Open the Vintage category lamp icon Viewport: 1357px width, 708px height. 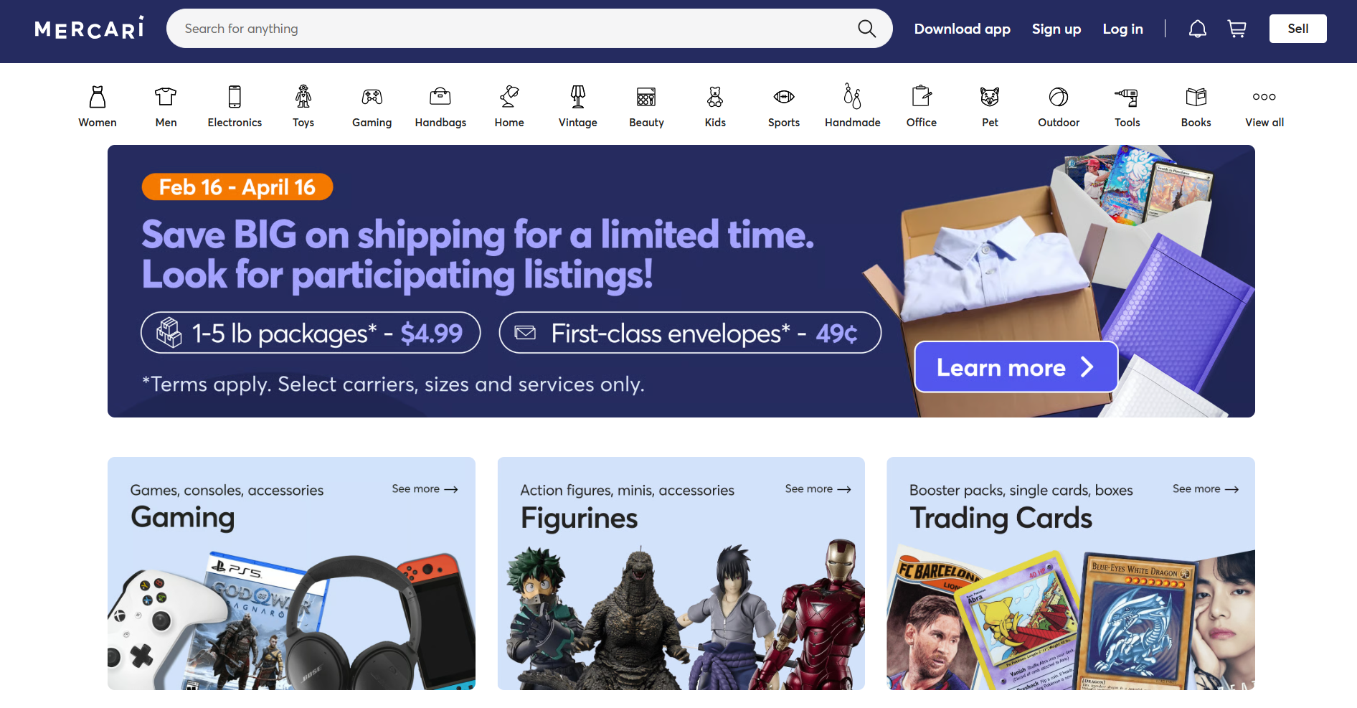click(x=578, y=96)
